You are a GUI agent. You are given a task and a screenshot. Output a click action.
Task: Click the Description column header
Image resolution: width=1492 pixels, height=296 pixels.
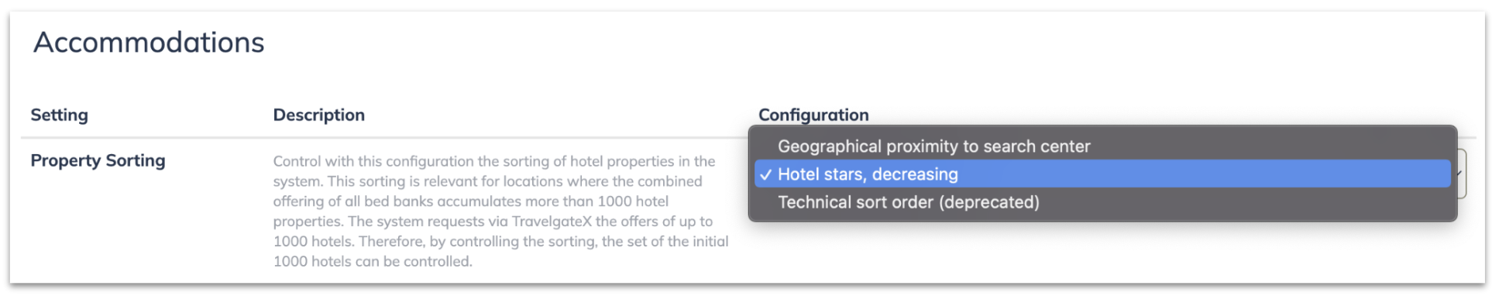coord(318,115)
